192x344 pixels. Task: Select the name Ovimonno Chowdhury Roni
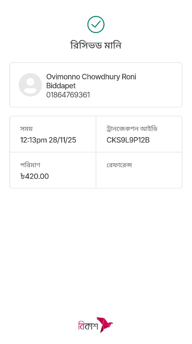coord(91,77)
